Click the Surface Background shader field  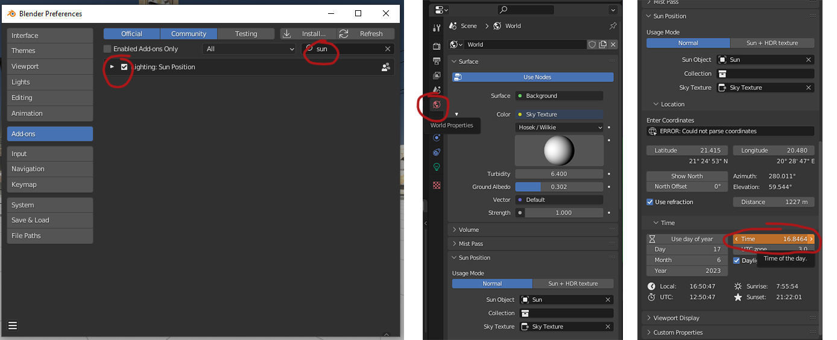click(x=559, y=96)
